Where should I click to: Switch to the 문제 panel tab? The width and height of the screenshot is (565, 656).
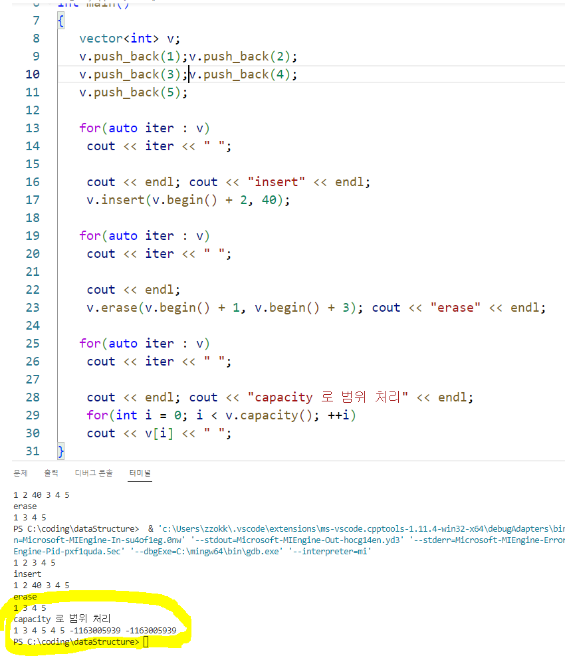(21, 473)
